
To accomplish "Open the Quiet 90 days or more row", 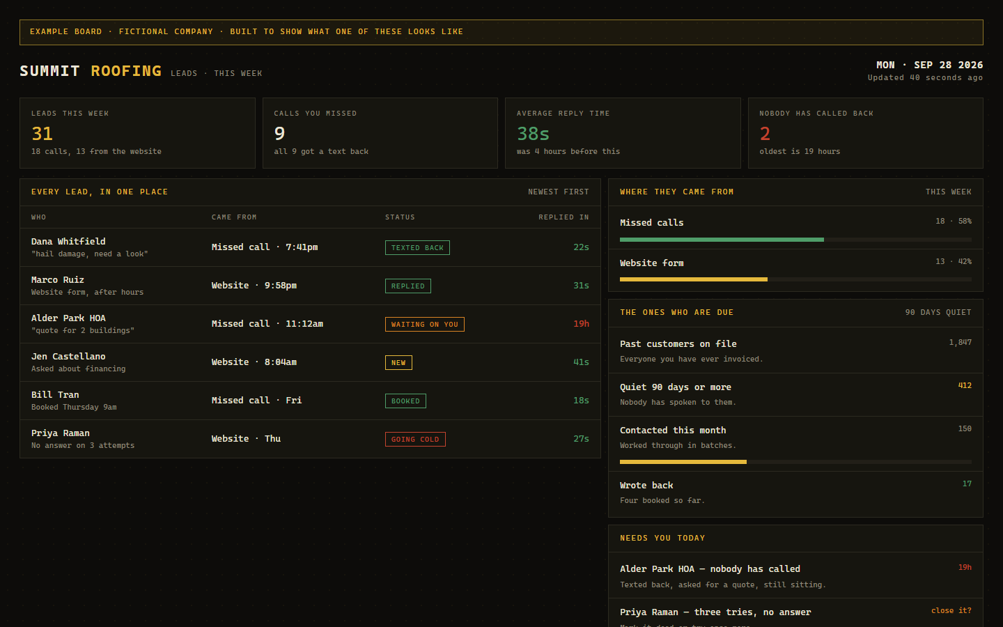I will (795, 394).
